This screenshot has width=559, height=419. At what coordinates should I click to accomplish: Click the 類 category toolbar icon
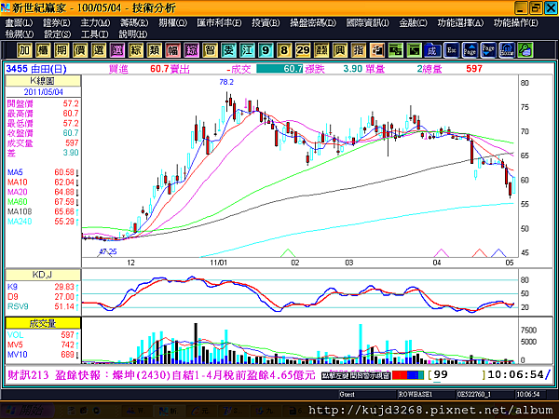pos(155,50)
